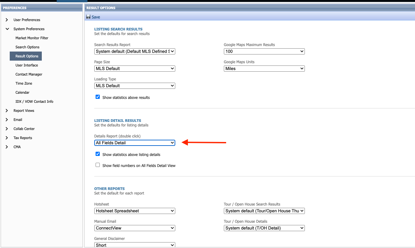Collapse the System Preferences section
415x248 pixels.
(x=7, y=29)
